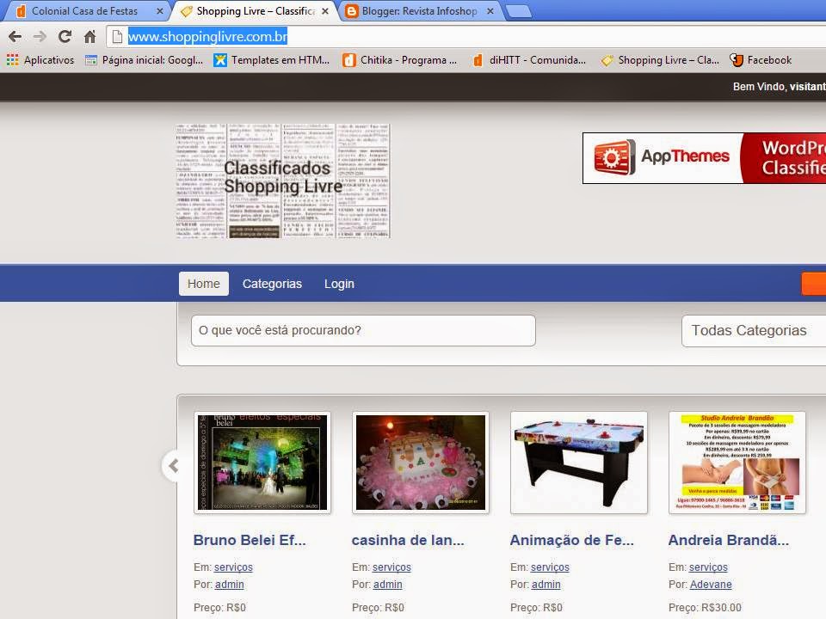Go to the browser Home page icon
Image resolution: width=826 pixels, height=619 pixels.
90,36
